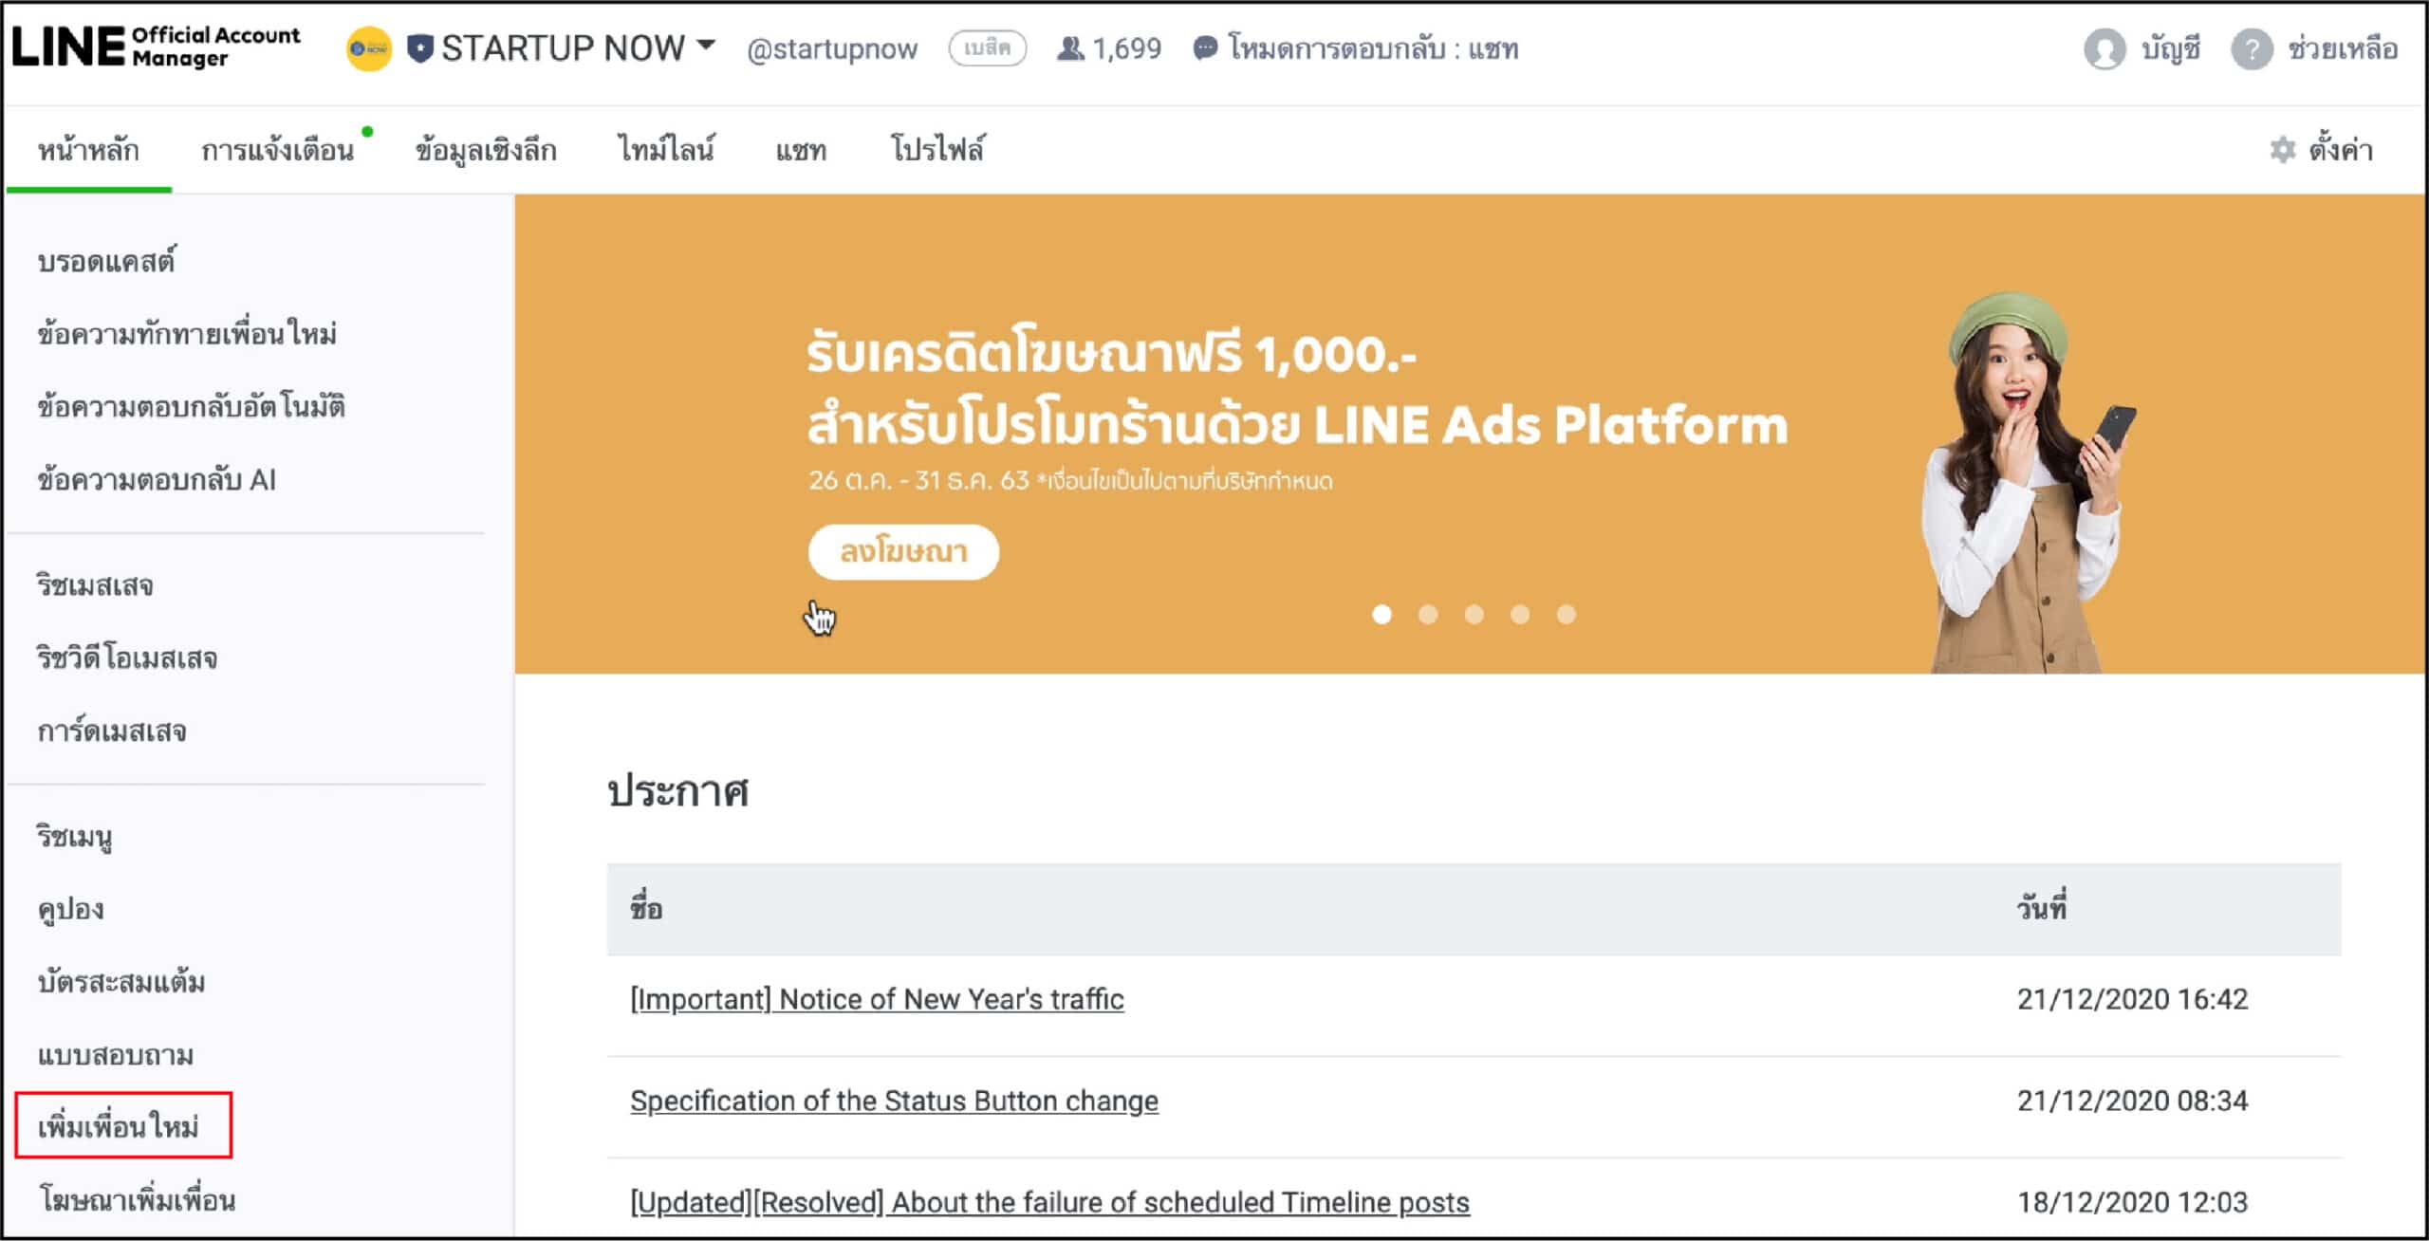Switch to the การแจ้งเตือน tab
The height and width of the screenshot is (1241, 2429).
click(x=277, y=150)
